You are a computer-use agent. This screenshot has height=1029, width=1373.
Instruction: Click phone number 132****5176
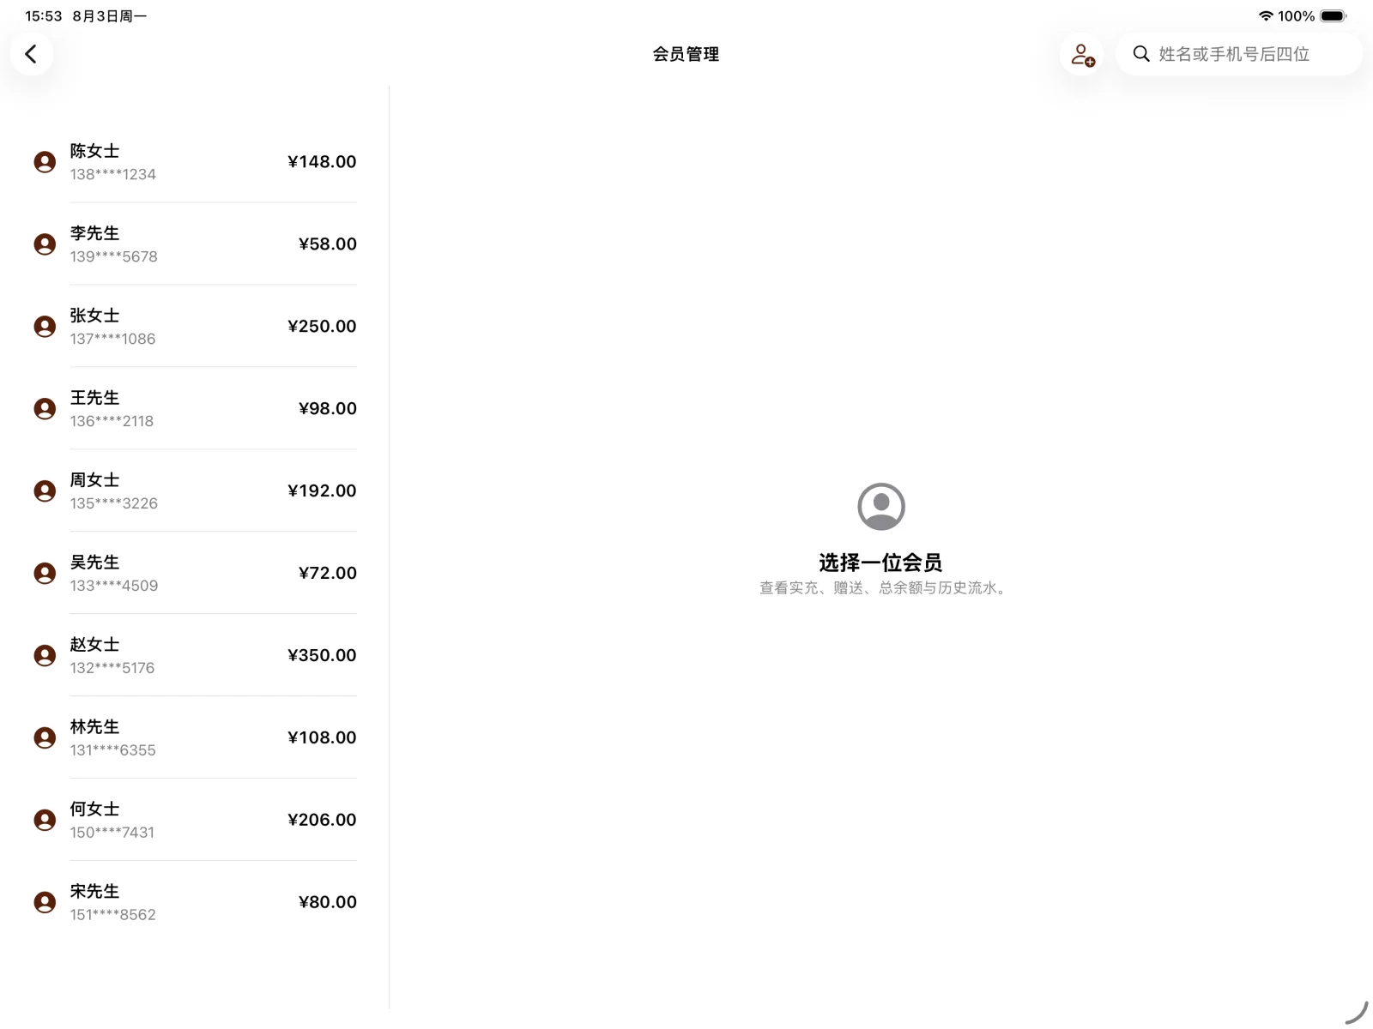(112, 669)
